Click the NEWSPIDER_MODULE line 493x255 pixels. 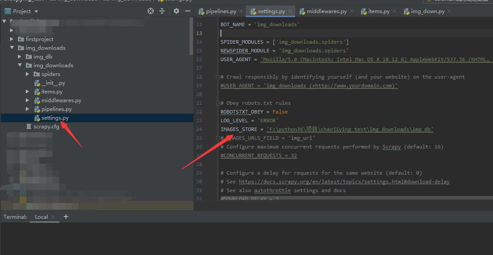[x=285, y=51]
